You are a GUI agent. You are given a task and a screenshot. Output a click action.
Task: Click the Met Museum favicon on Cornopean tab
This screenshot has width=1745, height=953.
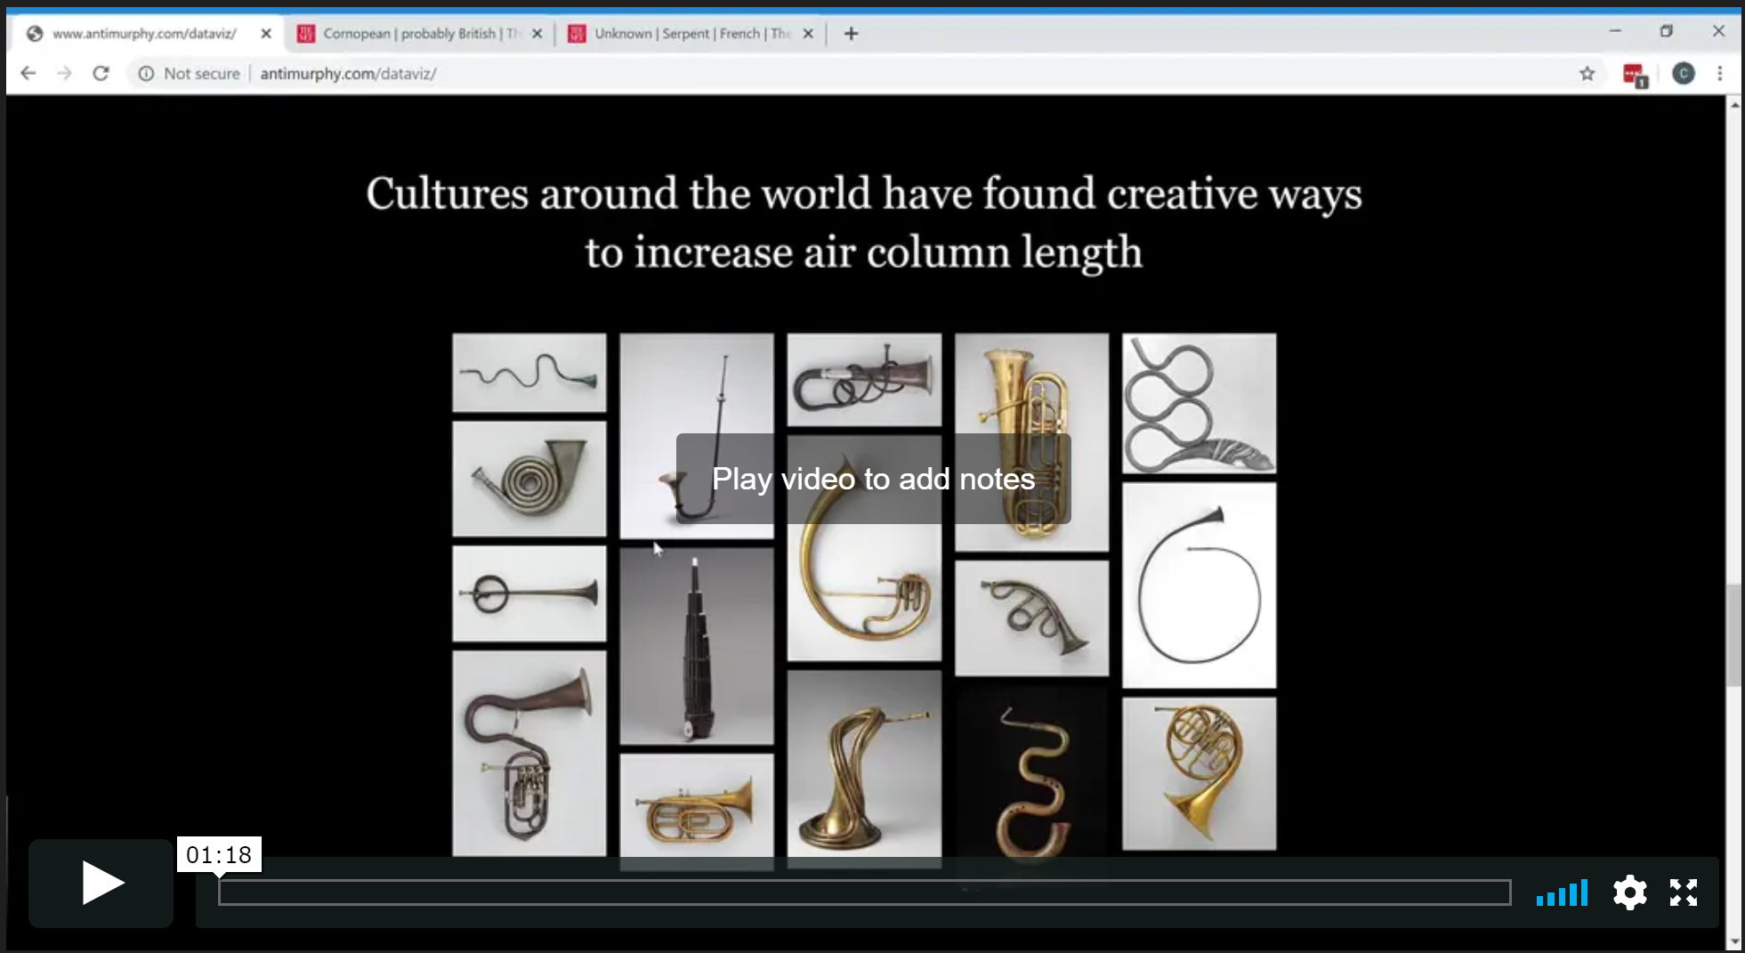(307, 33)
